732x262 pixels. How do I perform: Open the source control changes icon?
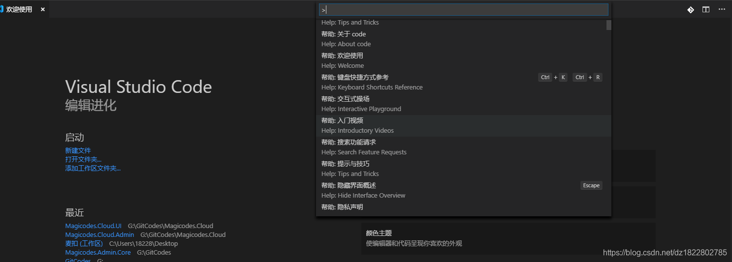(691, 9)
